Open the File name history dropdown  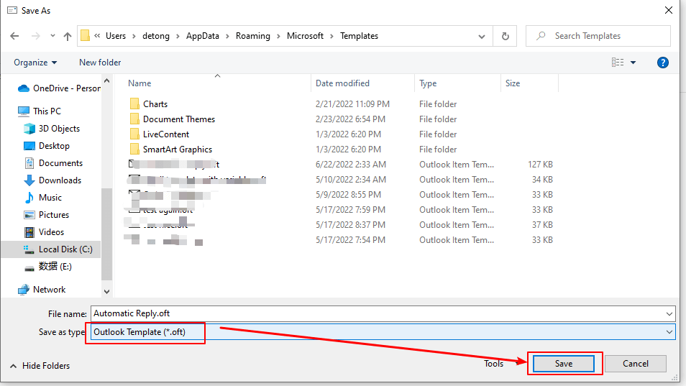(x=669, y=313)
